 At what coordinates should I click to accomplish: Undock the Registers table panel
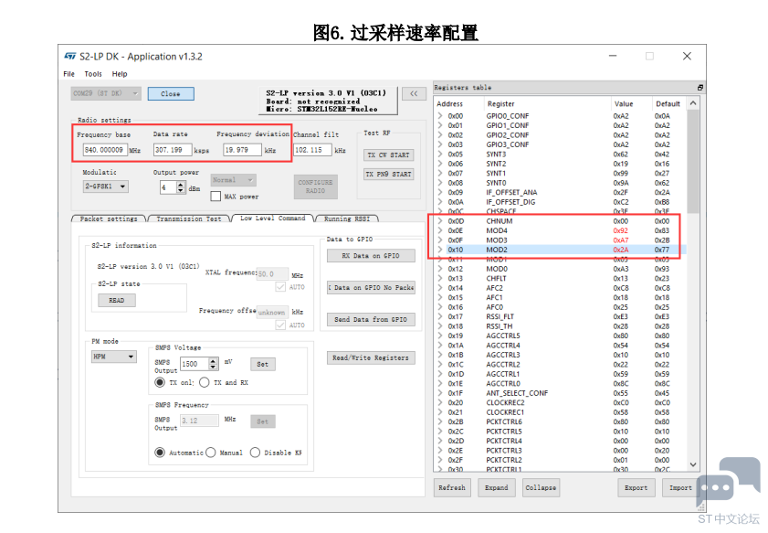(700, 87)
